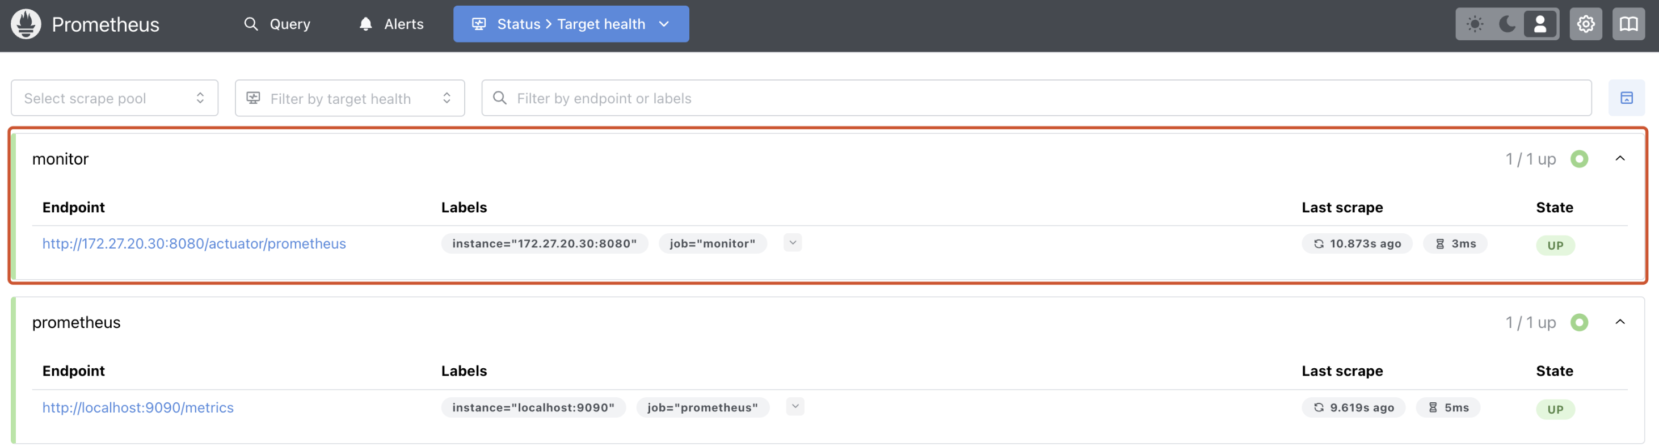Focus the Filter by endpoint or labels field
This screenshot has height=446, width=1659.
pos(1043,98)
